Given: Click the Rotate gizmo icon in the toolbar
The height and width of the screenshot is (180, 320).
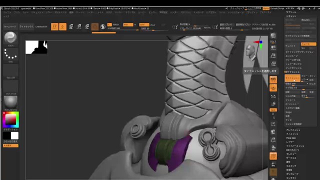Looking at the screenshot, I should [x=87, y=26].
